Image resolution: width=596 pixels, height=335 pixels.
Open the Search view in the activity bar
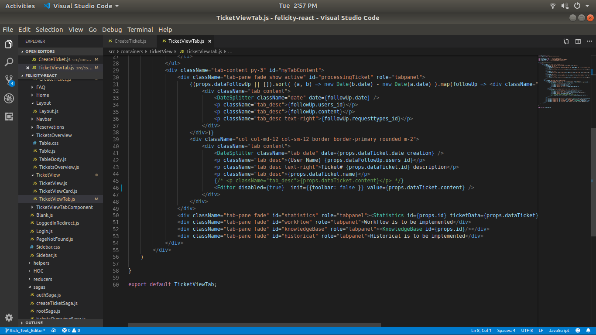tap(9, 62)
